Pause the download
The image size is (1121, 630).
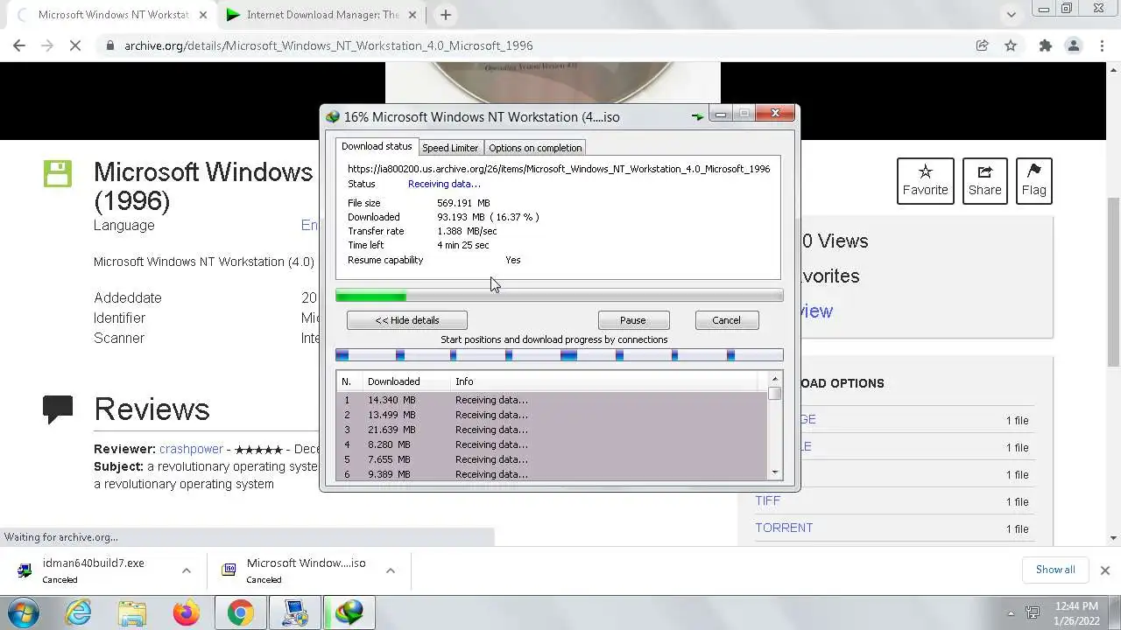633,320
